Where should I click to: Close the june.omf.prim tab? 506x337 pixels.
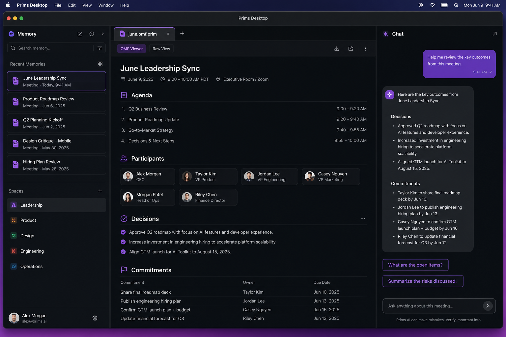[168, 34]
